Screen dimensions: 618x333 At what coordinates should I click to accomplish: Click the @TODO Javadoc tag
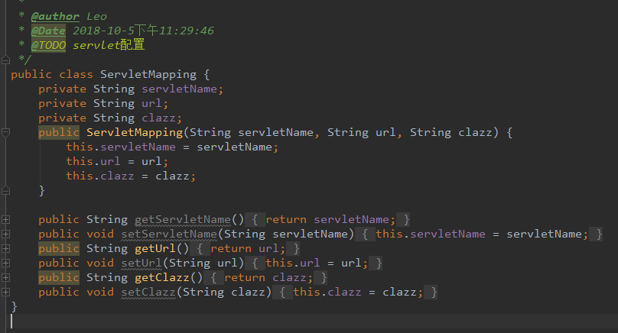48,45
